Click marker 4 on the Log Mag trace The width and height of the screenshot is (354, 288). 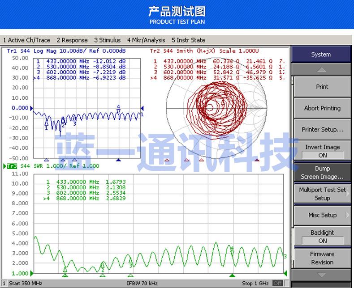(x=119, y=109)
